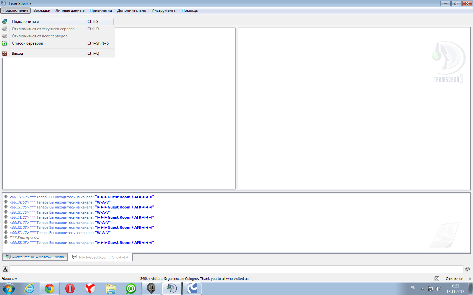The width and height of the screenshot is (473, 295).
Task: Open the last blue C taskbar app
Action: (x=192, y=289)
